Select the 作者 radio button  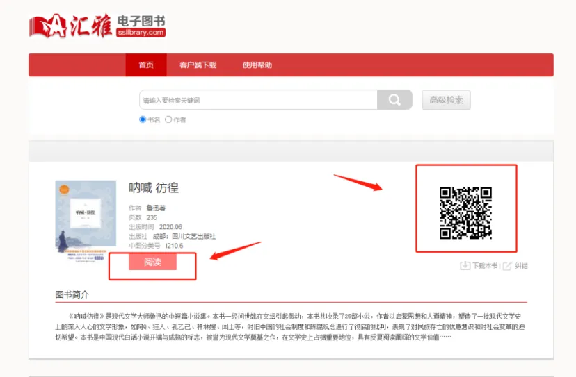(168, 119)
